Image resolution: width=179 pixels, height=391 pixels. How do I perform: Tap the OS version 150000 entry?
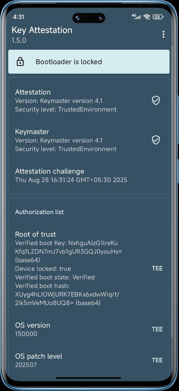(x=89, y=329)
